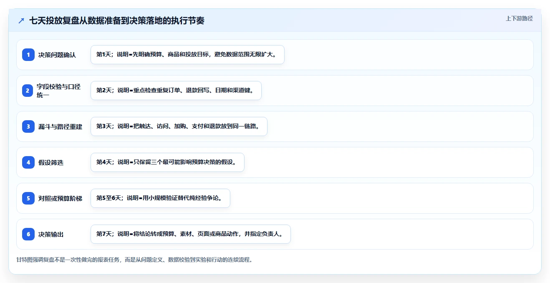Click the 上下游路径 label
Screen dimensions: 550x283
coord(519,18)
